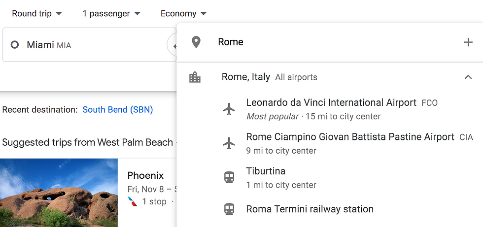Click the origin circle icon beside Miami
Viewport: 483px width, 227px height.
pyautogui.click(x=15, y=45)
